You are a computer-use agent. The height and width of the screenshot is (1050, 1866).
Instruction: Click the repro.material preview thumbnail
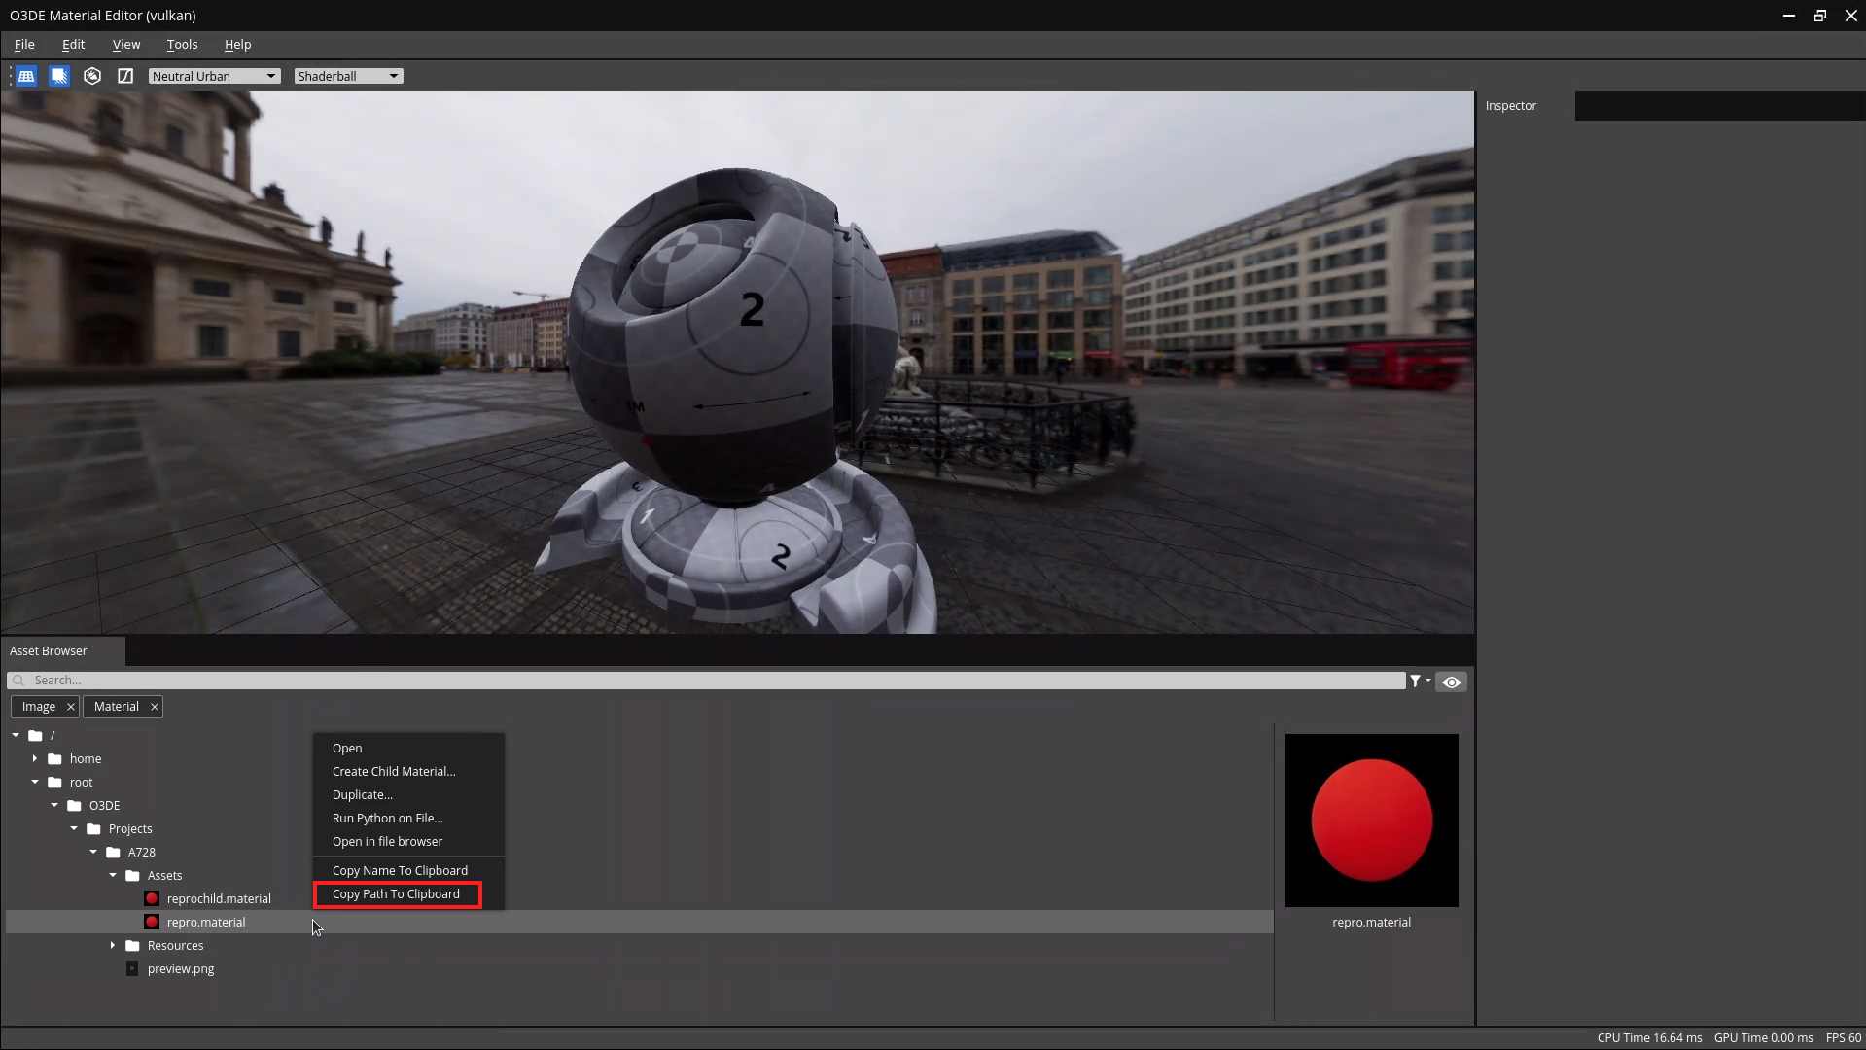point(1371,820)
